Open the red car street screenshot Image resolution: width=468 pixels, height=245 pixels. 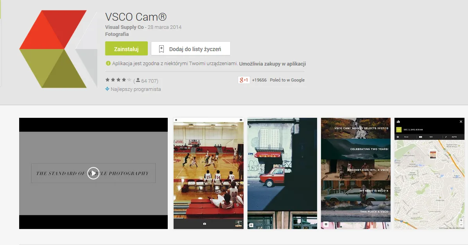pyautogui.click(x=282, y=173)
